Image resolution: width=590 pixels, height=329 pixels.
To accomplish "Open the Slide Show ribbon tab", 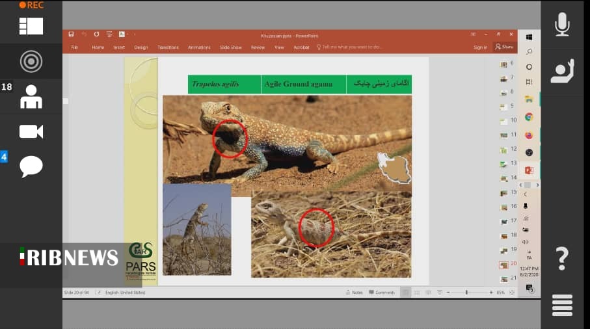I will [230, 47].
